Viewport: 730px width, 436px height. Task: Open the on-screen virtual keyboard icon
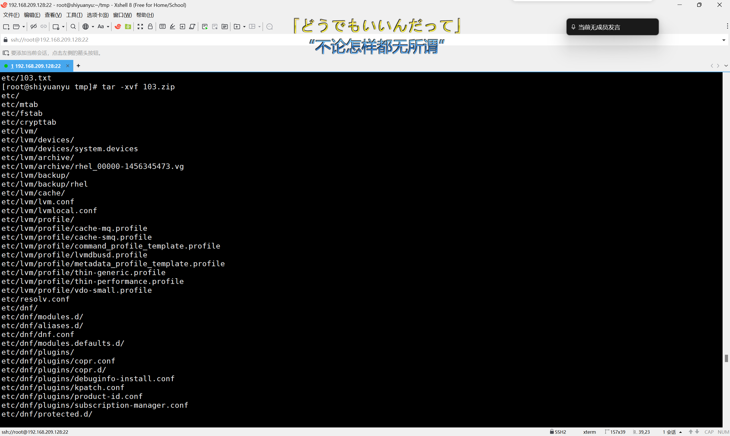(162, 27)
